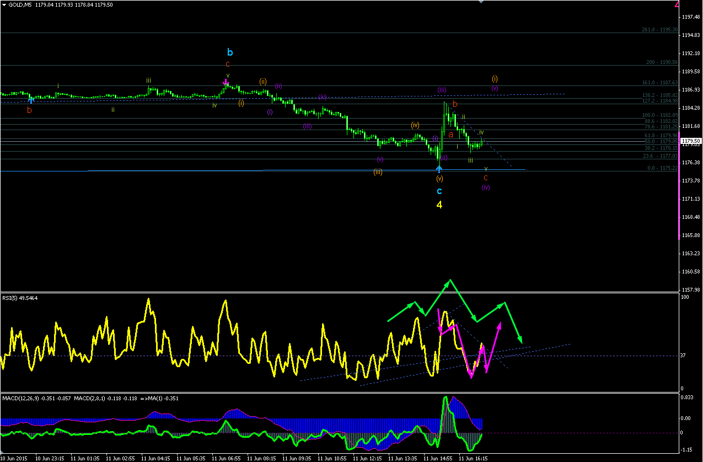Screen dimensions: 703x462
Task: Click the 200 - 1190.56 Fibonacci label
Action: click(x=662, y=62)
